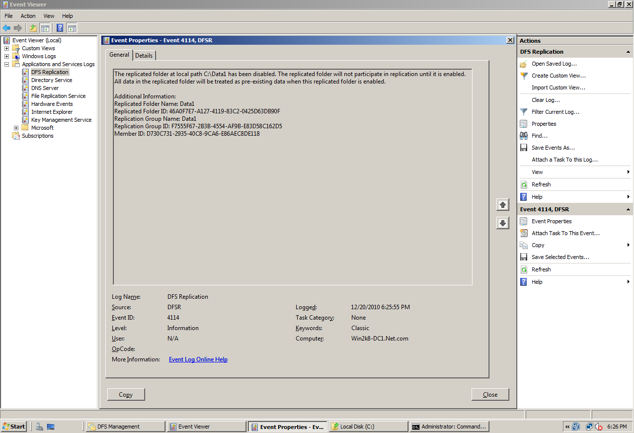Open the View menu

tap(49, 16)
